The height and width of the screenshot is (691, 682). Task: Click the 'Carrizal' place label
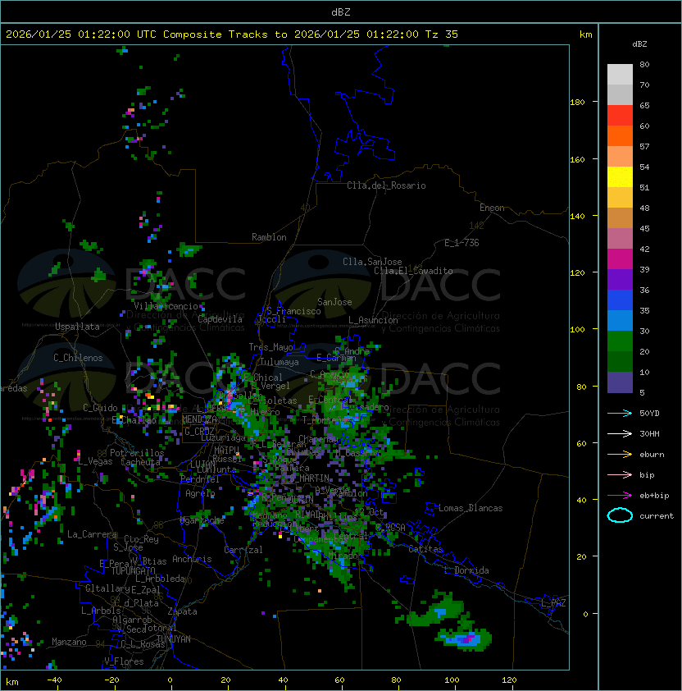pyautogui.click(x=243, y=550)
